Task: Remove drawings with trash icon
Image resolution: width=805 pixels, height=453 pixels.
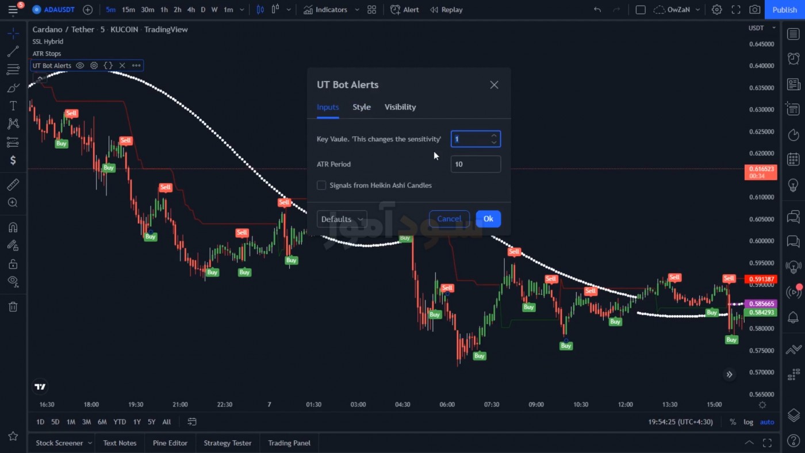Action: [13, 307]
